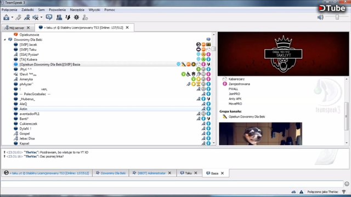Click the TAKU.YT server banner
This screenshot has height=197, width=351.
[283, 54]
